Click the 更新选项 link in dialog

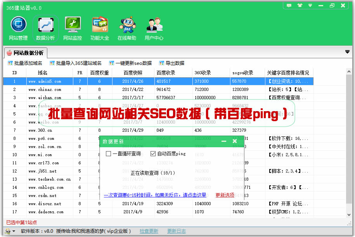click(x=225, y=195)
